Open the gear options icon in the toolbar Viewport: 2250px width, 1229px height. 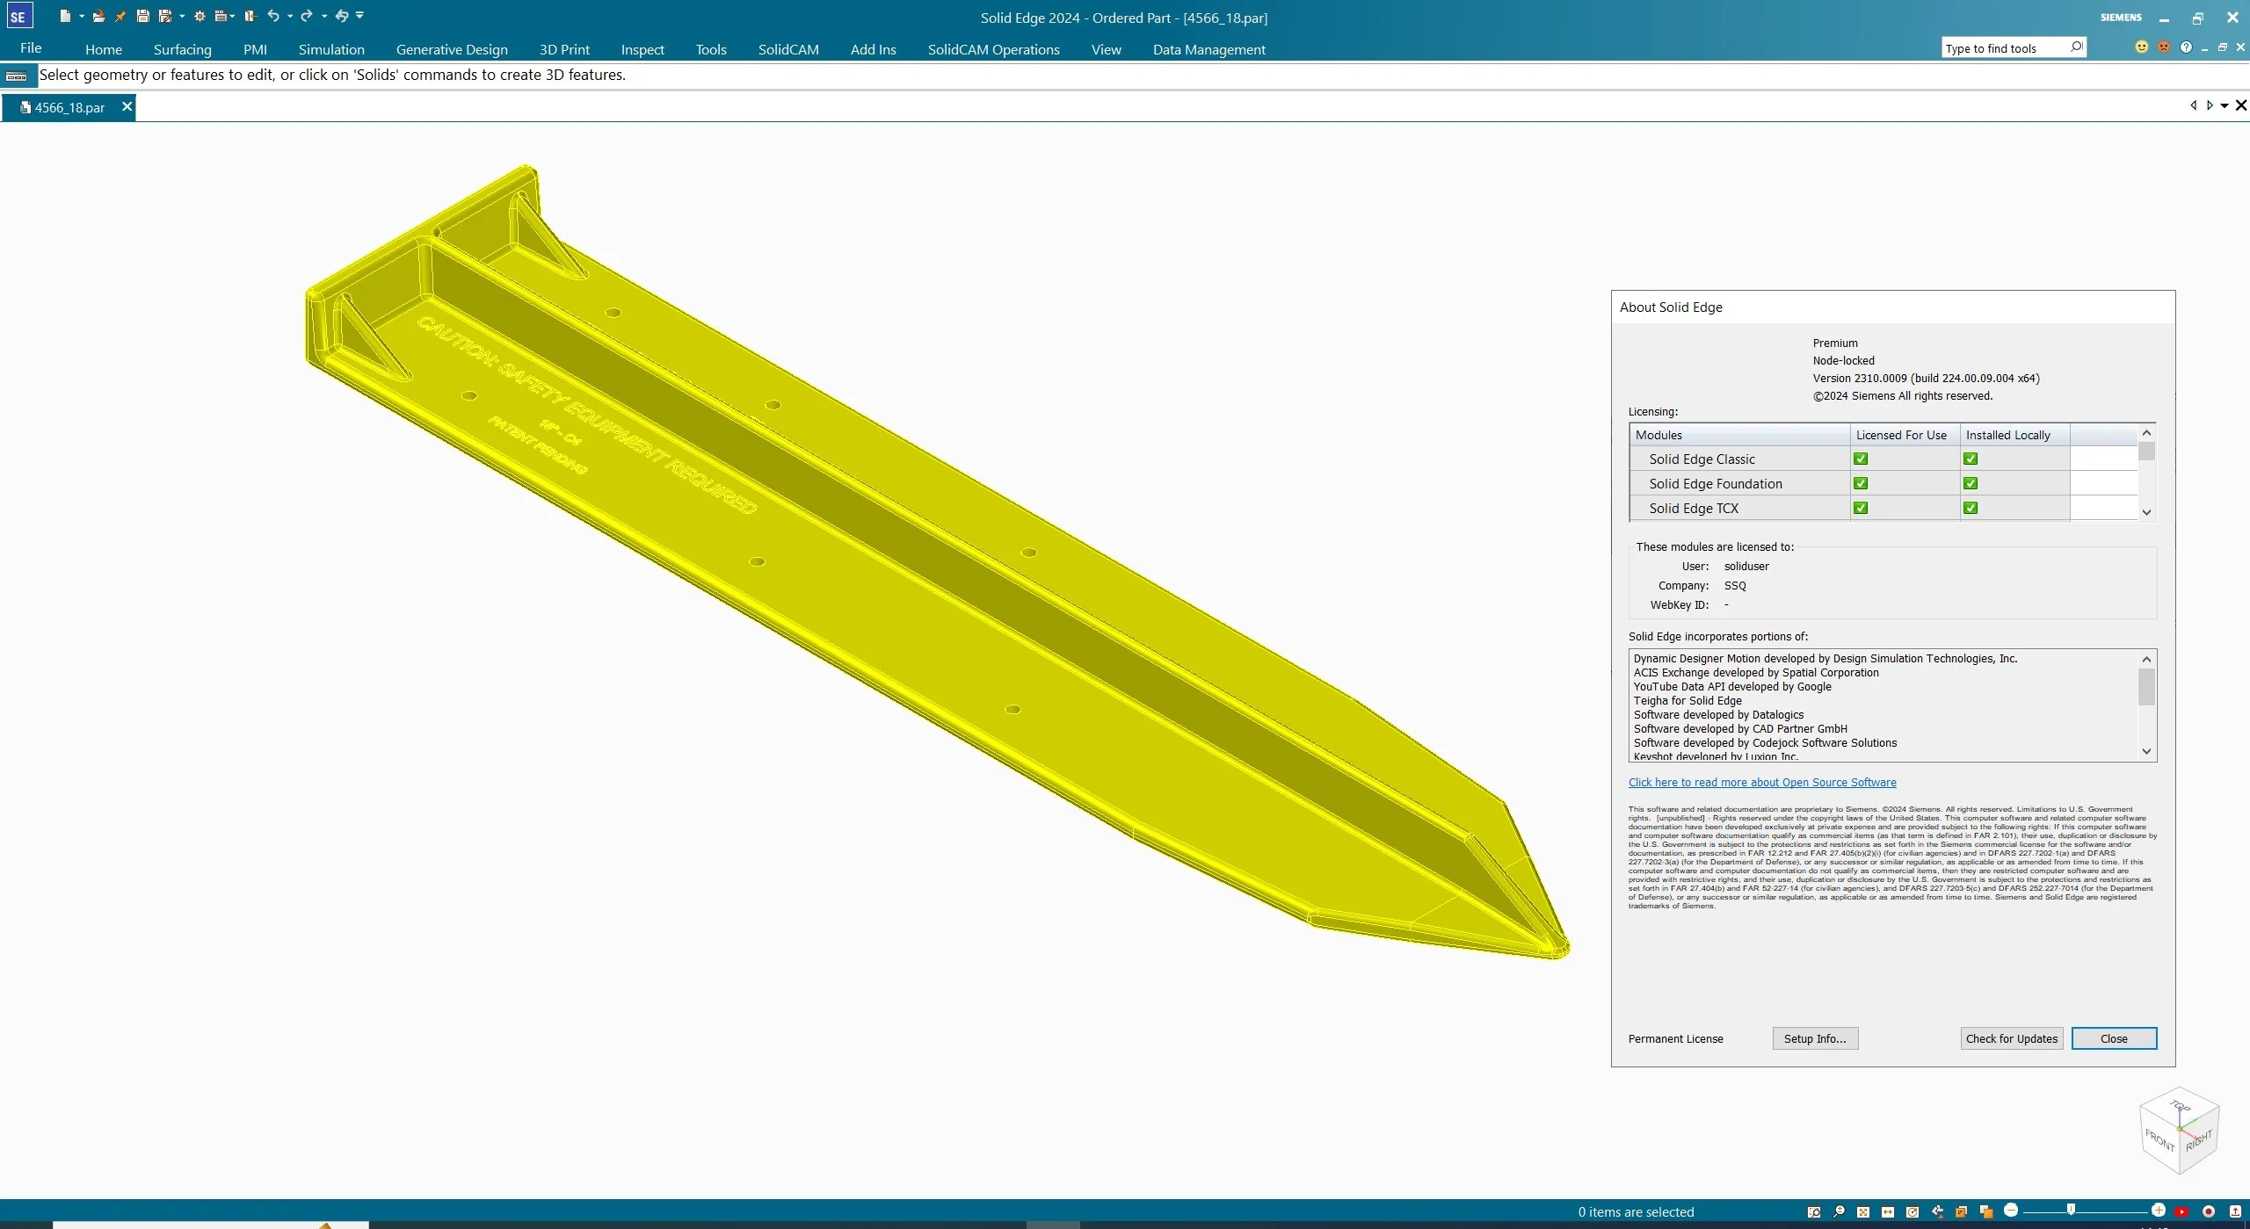click(200, 16)
